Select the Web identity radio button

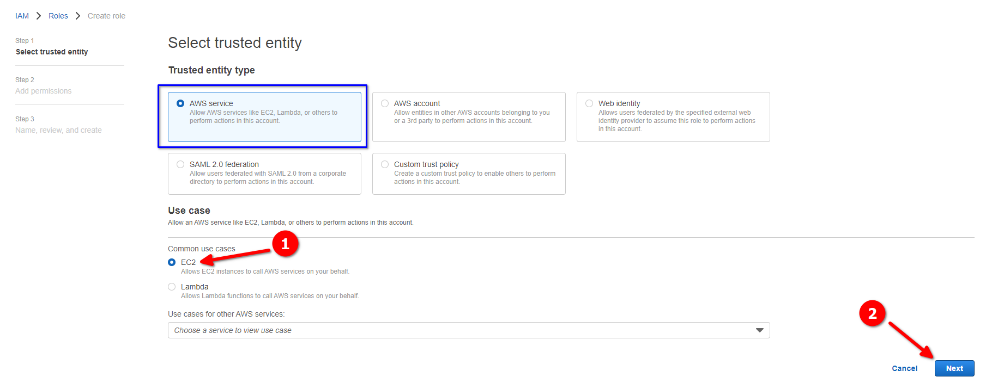point(589,103)
